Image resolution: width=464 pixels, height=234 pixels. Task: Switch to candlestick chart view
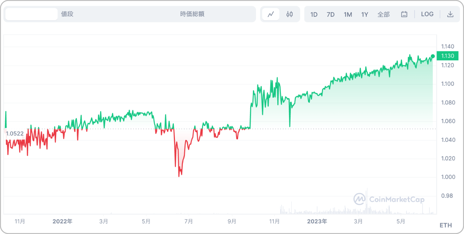pos(289,14)
